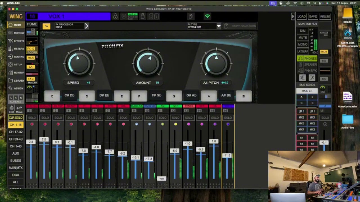Select the AUX layer
The image size is (360, 202).
[x=15, y=153]
